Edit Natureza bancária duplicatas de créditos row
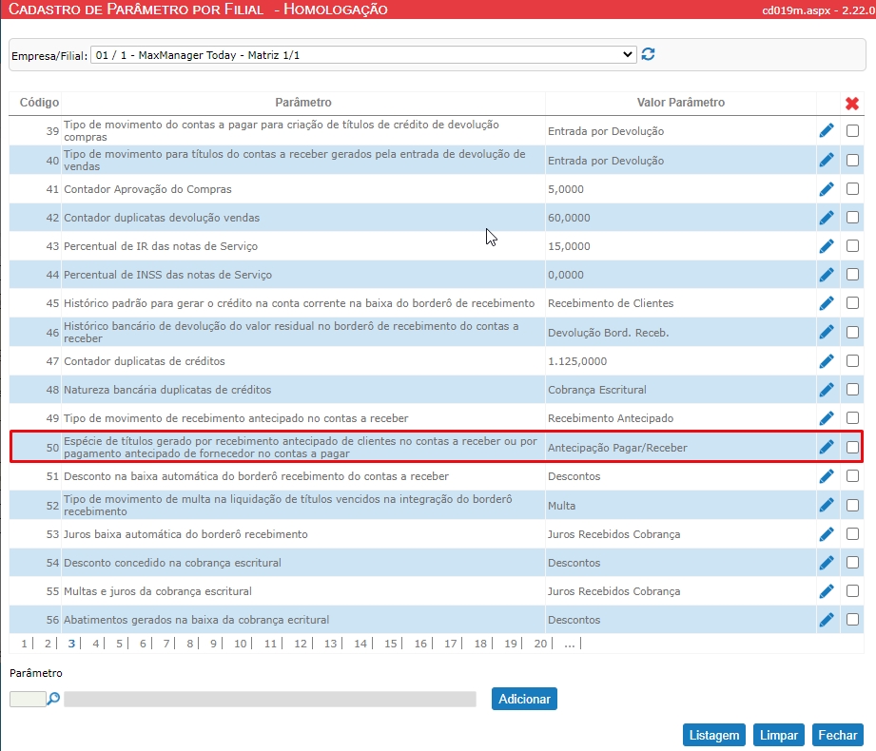 (x=827, y=390)
